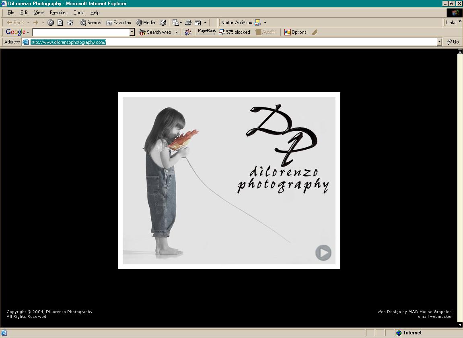Click the highlighter pencil icon
Screen dimensions: 463x338
click(315, 32)
